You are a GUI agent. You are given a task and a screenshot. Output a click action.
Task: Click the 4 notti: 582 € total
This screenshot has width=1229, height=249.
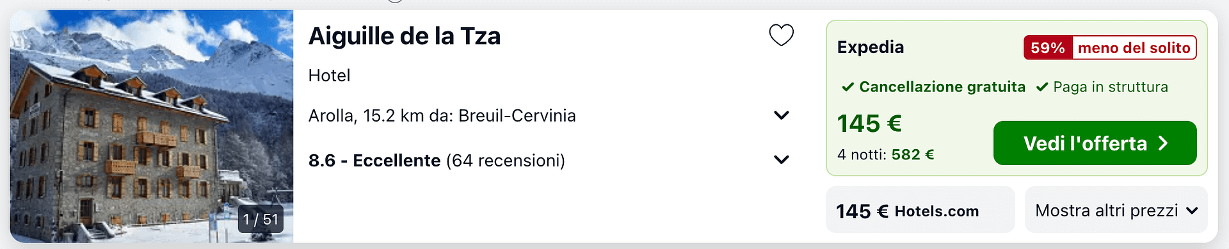(x=886, y=154)
